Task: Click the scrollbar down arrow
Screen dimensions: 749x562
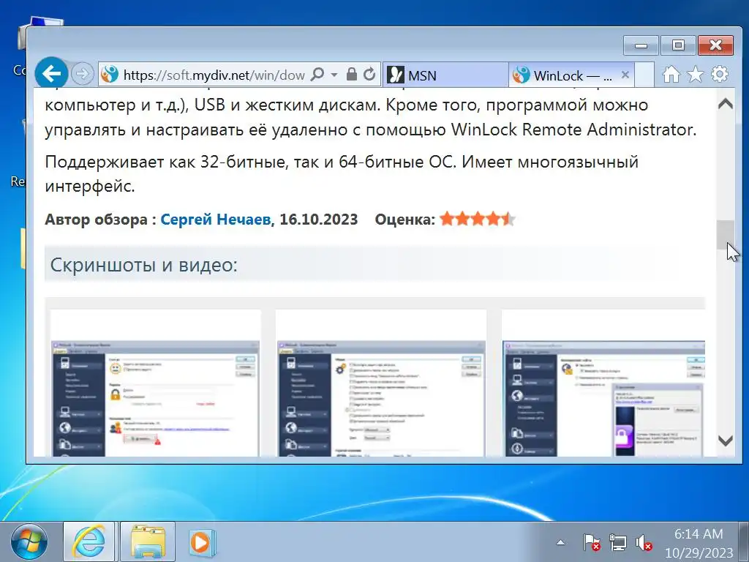Action: (726, 440)
